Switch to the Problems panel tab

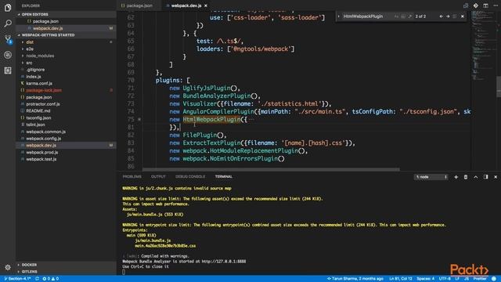click(132, 176)
